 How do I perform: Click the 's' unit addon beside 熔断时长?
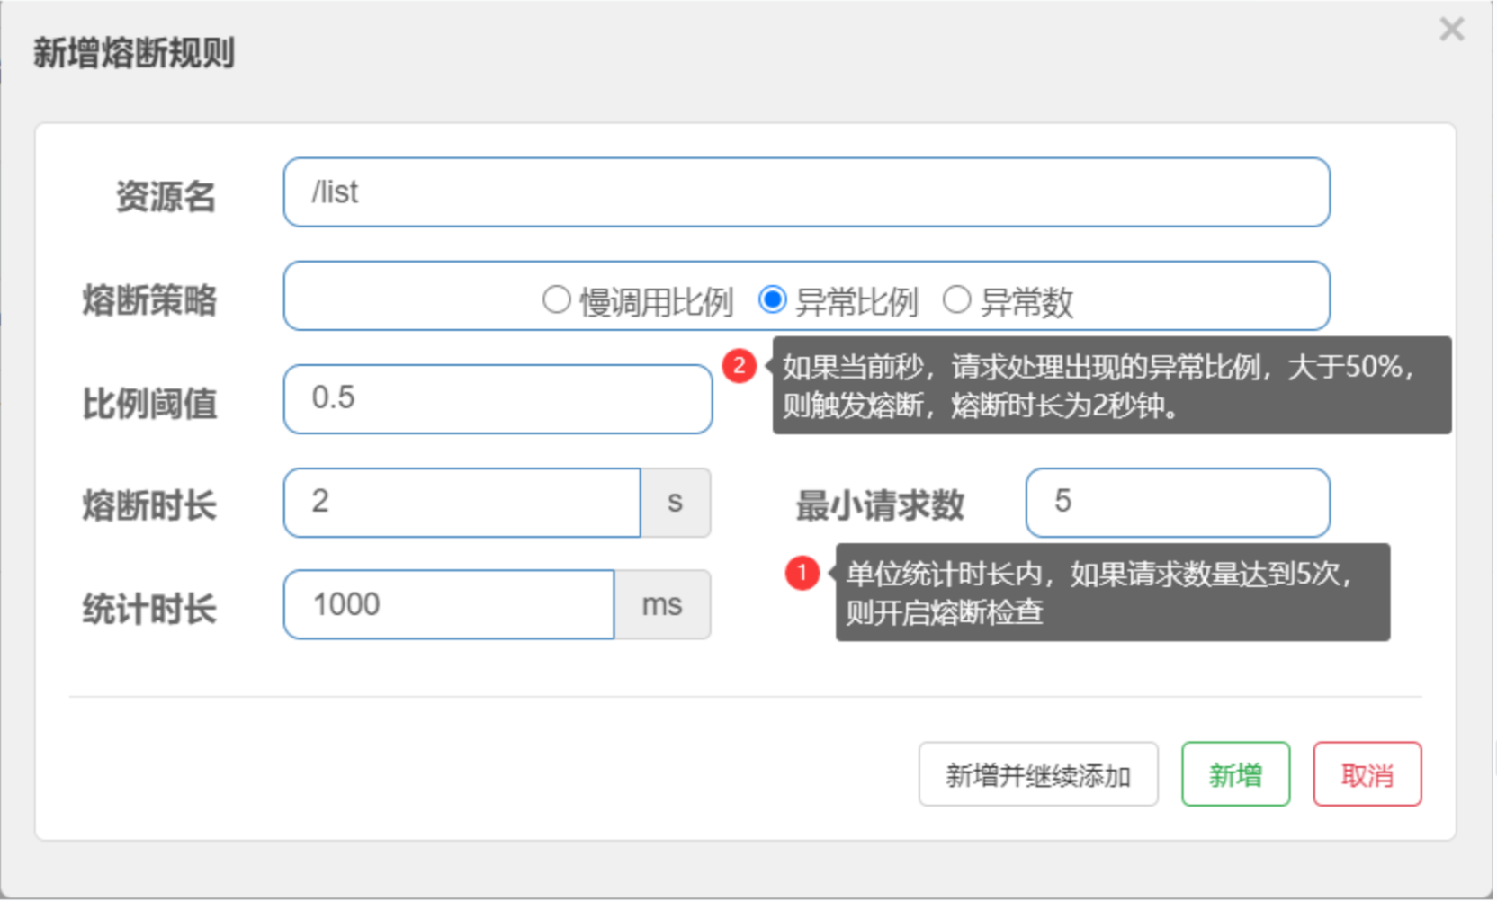(676, 503)
